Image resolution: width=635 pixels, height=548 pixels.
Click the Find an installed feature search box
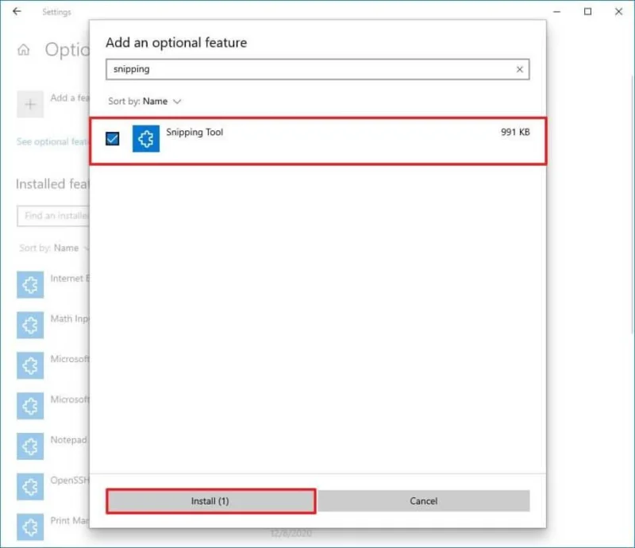pyautogui.click(x=53, y=216)
